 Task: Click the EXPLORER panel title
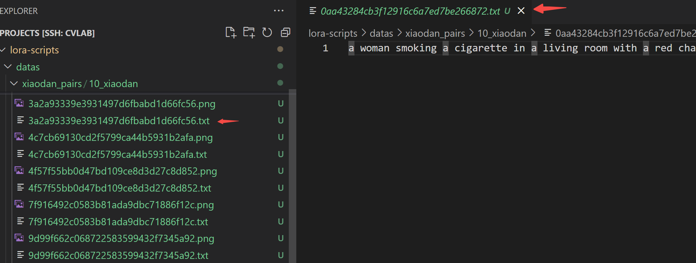[19, 11]
